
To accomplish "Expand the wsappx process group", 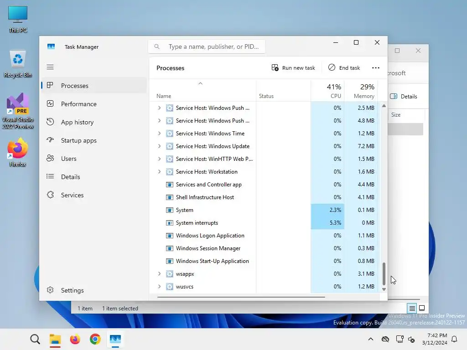I will (159, 274).
